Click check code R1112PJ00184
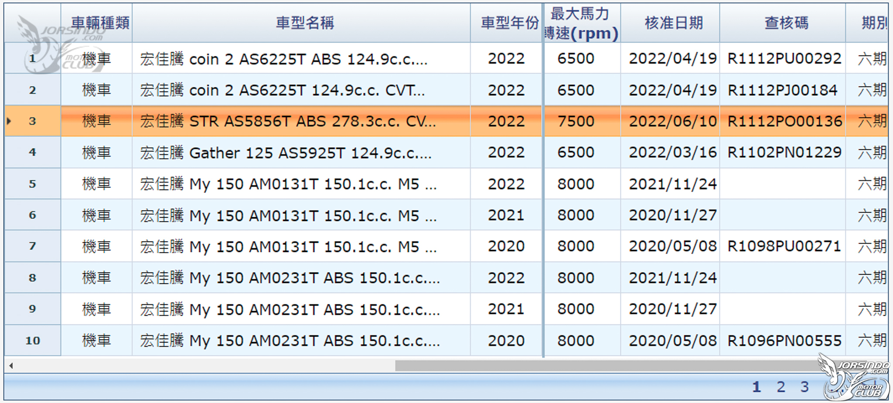The height and width of the screenshot is (403, 893). pyautogui.click(x=782, y=90)
